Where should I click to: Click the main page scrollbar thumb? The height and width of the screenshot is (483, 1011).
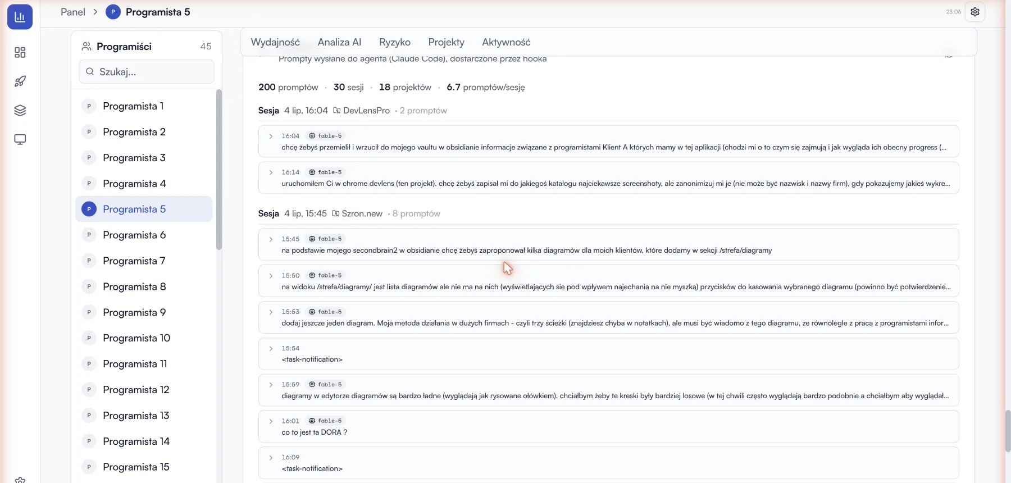(1008, 431)
